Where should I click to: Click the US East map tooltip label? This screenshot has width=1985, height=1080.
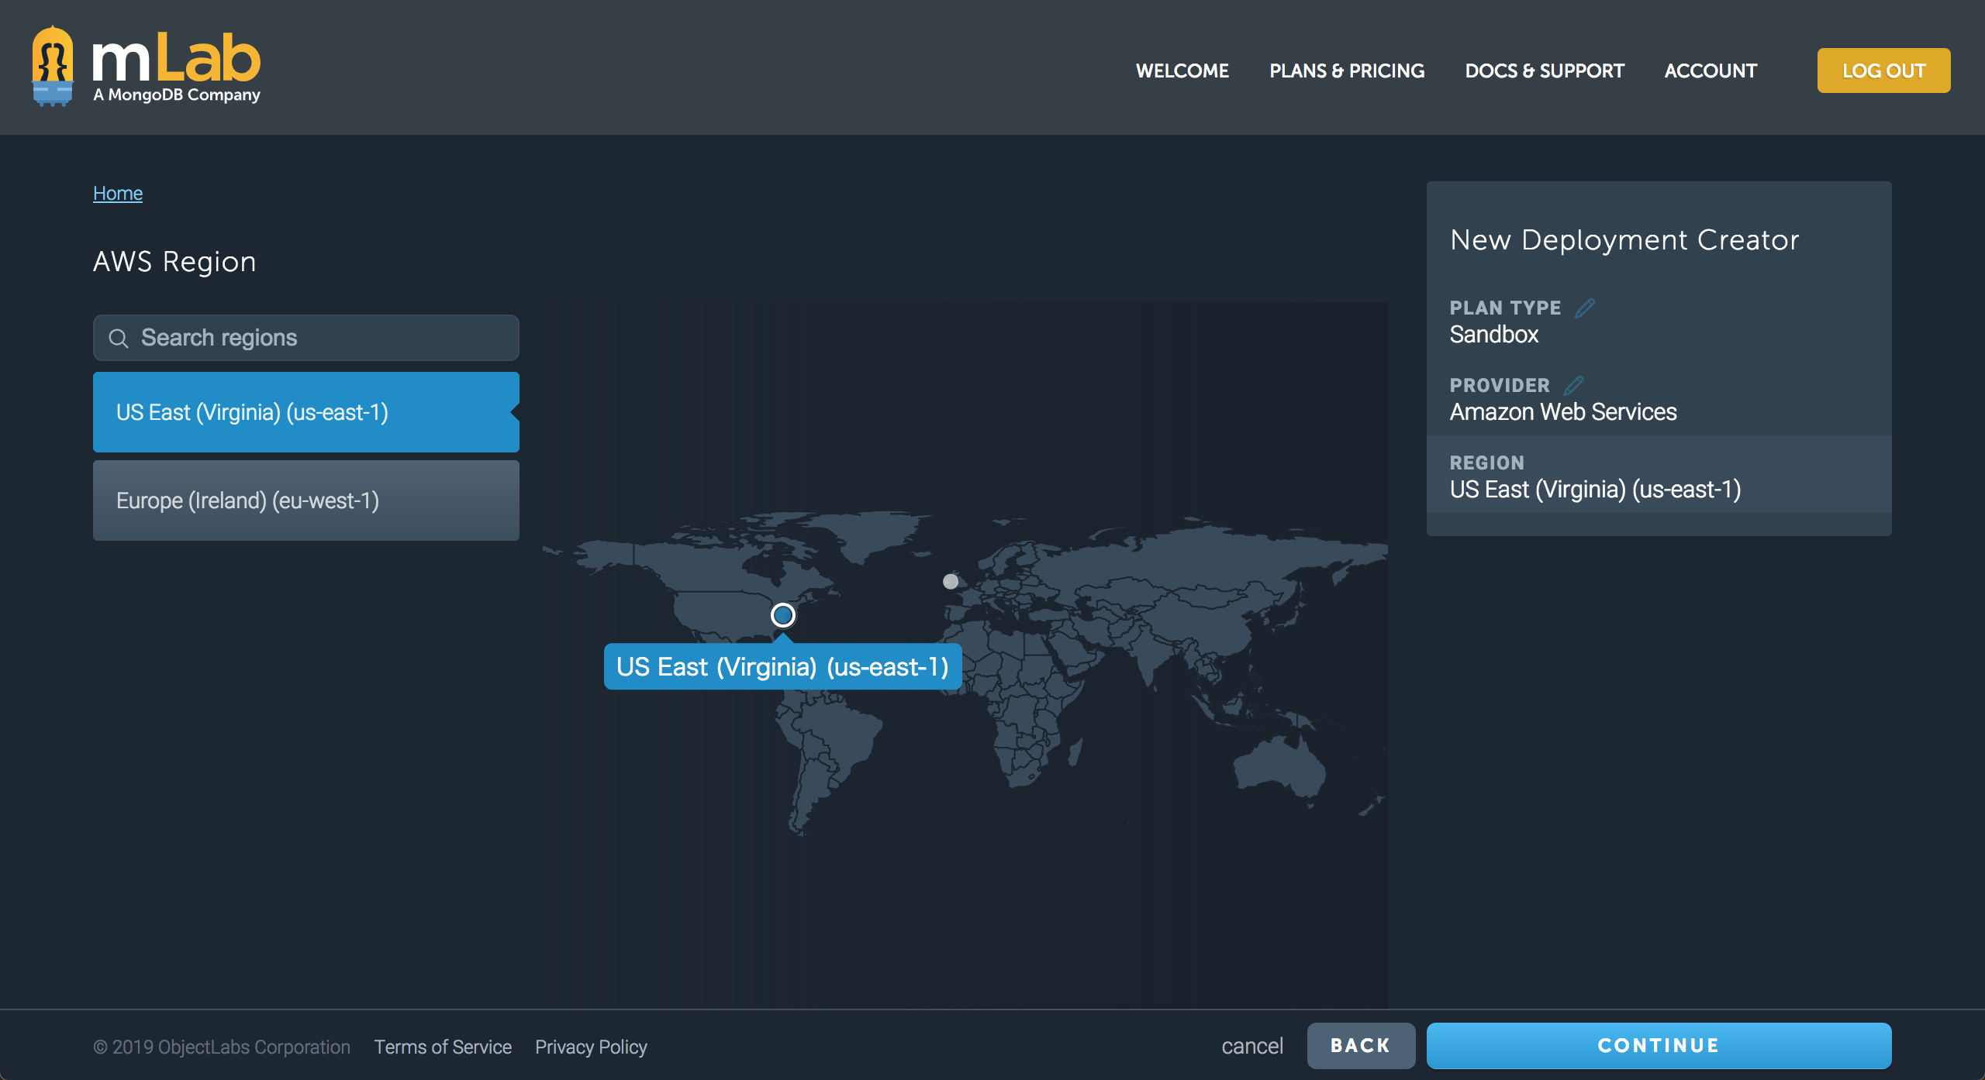(783, 666)
